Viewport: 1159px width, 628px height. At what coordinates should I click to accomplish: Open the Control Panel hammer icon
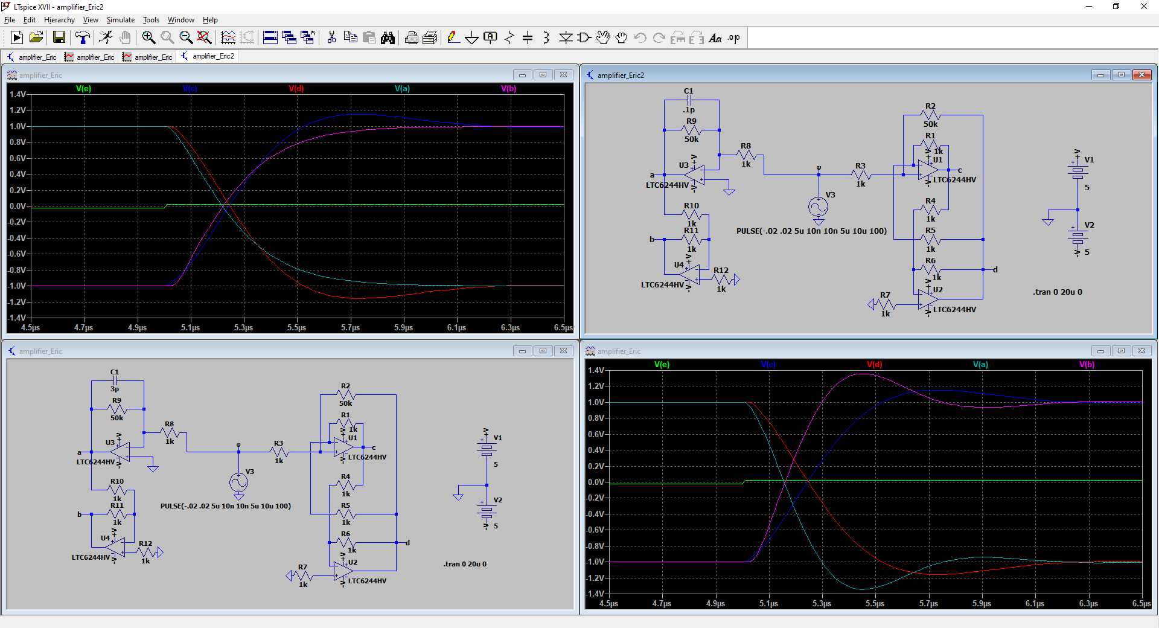[82, 38]
